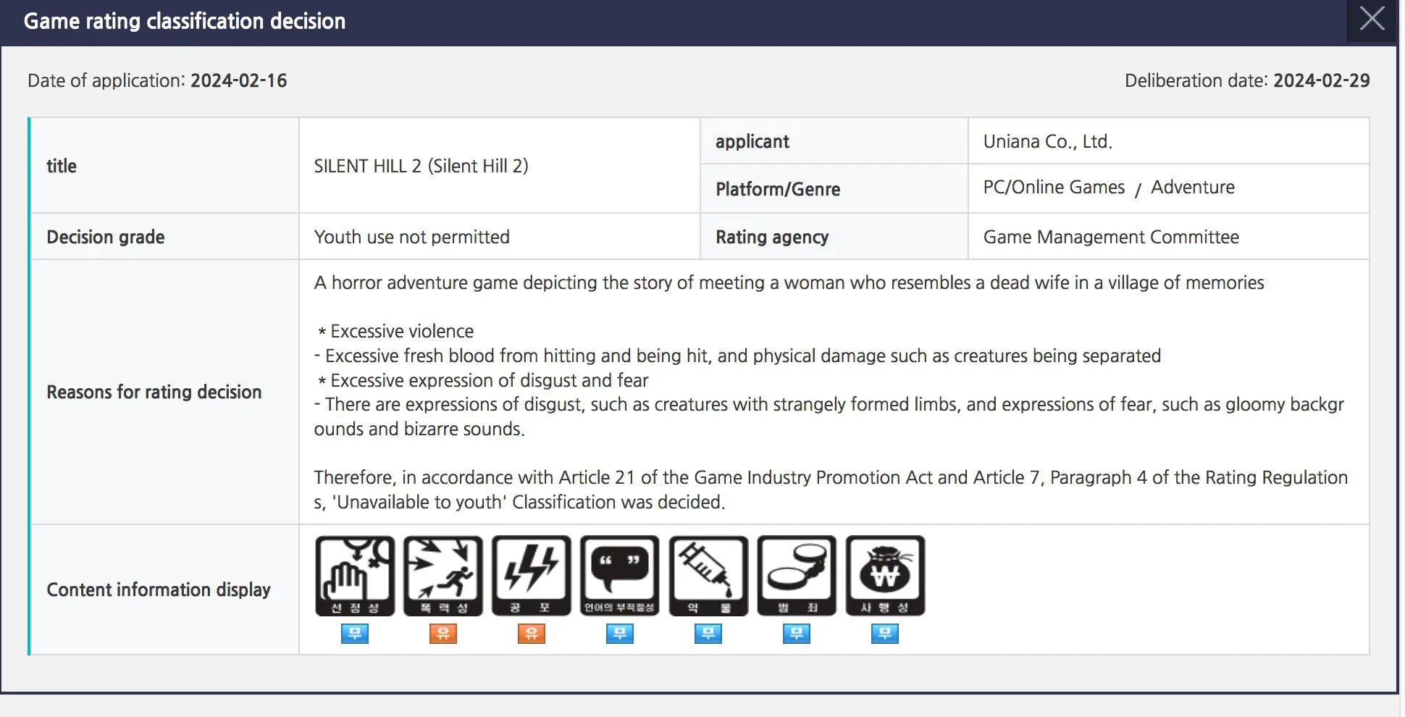Click the 'Excessive fresh blood from hitting' line
Image resolution: width=1405 pixels, height=717 pixels.
(x=737, y=356)
